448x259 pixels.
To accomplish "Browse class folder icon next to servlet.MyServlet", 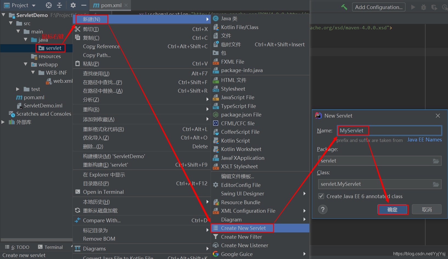I will [436, 184].
